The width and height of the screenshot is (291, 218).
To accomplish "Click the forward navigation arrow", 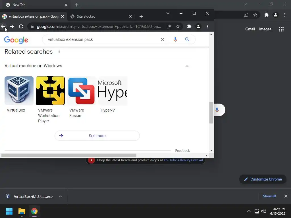I will click(x=12, y=26).
